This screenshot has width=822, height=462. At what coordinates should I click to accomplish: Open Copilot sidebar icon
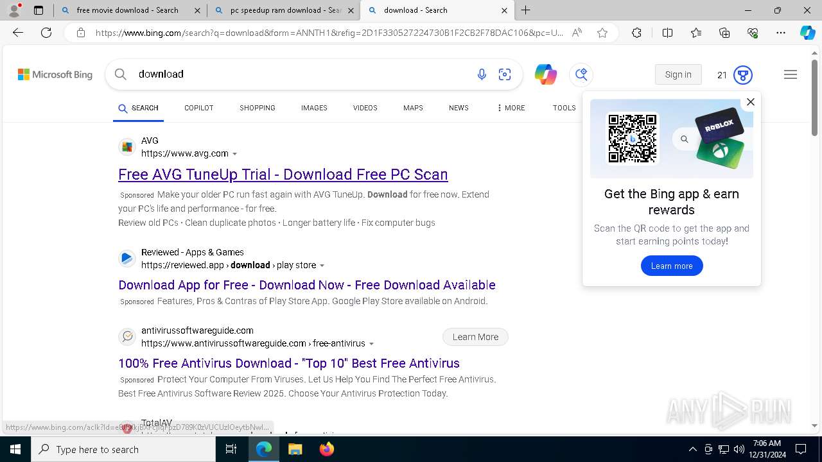pyautogui.click(x=807, y=33)
